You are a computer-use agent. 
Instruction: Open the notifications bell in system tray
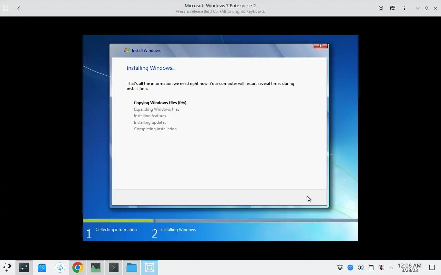(x=340, y=267)
